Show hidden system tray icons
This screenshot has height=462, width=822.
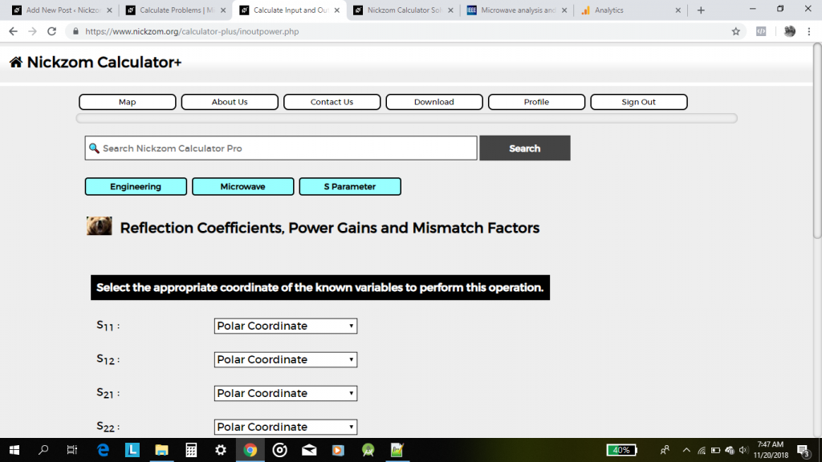(x=686, y=450)
